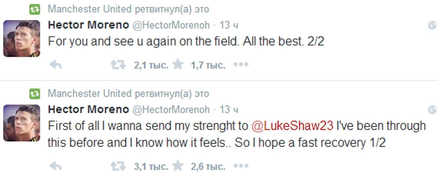Open Hector Moreno's name on the 2/2 tweet
Image resolution: width=438 pixels, height=176 pixels.
coord(88,25)
